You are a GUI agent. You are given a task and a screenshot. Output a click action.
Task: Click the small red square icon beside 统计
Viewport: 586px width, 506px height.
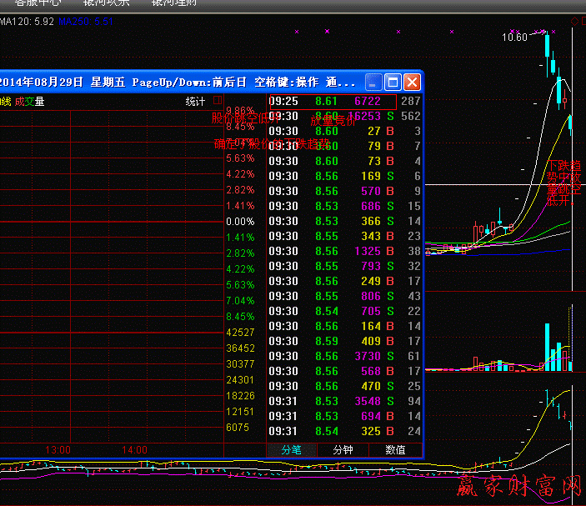[217, 101]
